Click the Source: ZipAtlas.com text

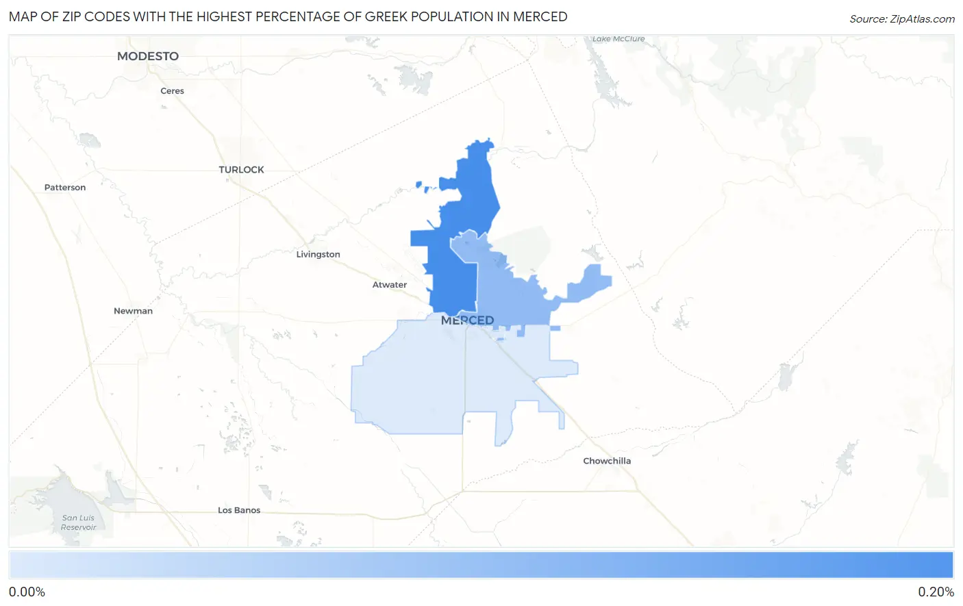click(x=902, y=18)
